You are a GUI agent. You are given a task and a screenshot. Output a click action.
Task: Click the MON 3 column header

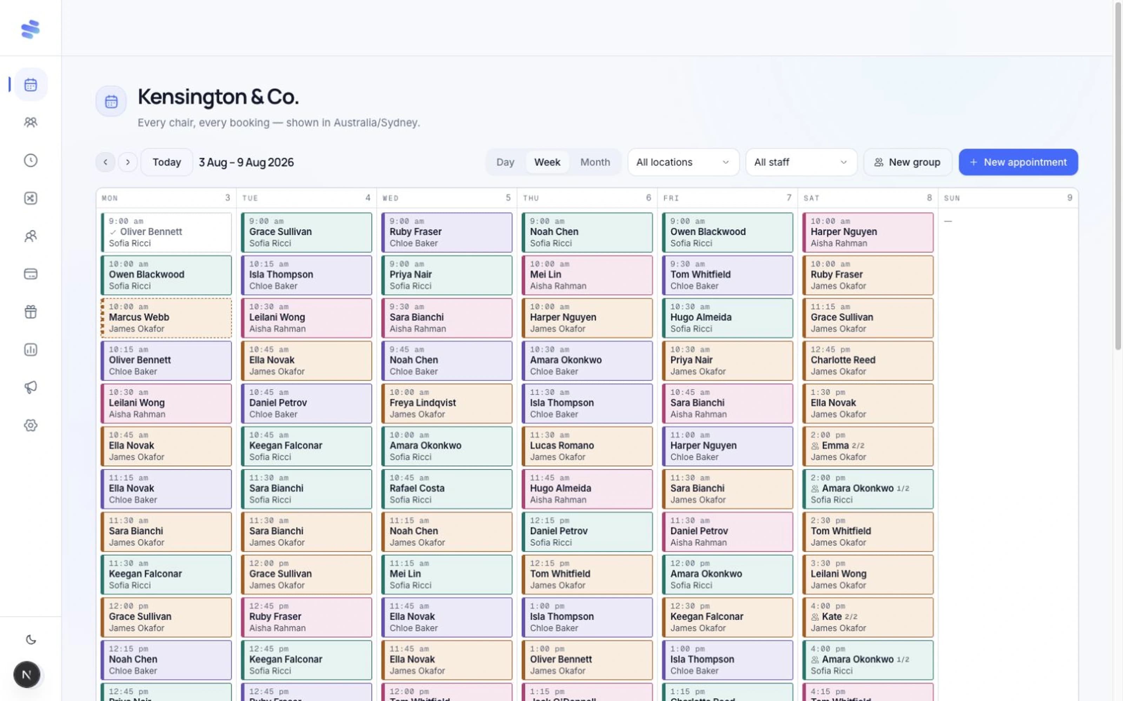166,198
